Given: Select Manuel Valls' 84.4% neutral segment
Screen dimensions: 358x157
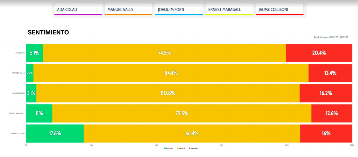Looking at the screenshot, I should click(x=171, y=73).
